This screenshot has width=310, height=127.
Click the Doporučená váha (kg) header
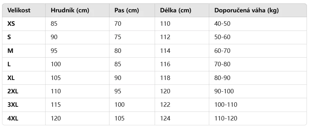click(246, 10)
